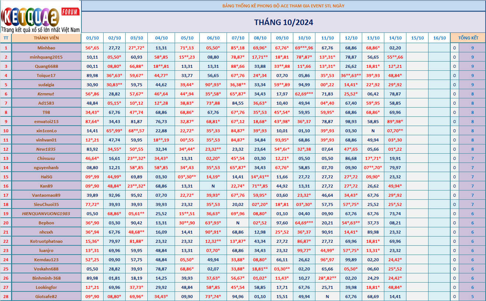Select member name nhcsxh
The image size is (486, 301).
[x=46, y=232]
